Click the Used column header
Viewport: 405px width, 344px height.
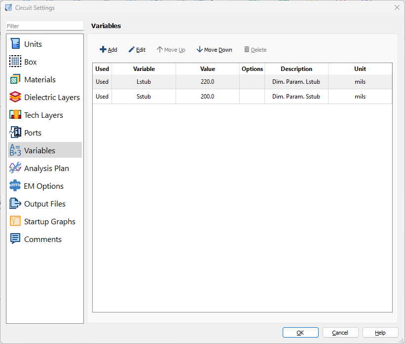tap(102, 69)
